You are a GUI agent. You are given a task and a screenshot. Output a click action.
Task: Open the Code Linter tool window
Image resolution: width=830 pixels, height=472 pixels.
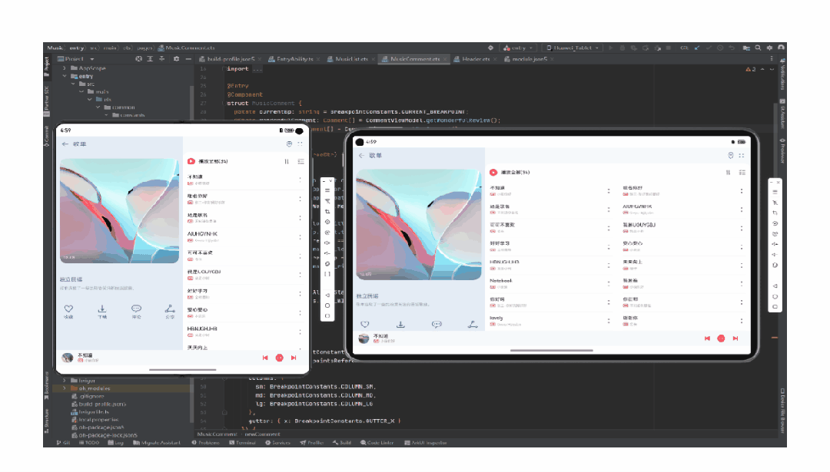click(x=377, y=443)
